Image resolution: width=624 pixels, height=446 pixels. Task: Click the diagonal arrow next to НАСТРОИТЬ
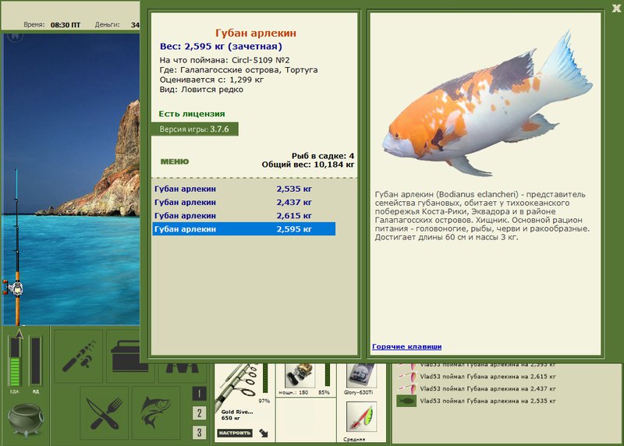[x=263, y=433]
